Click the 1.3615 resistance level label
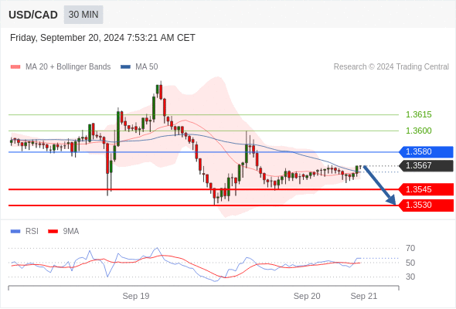The height and width of the screenshot is (309, 456). click(x=418, y=114)
